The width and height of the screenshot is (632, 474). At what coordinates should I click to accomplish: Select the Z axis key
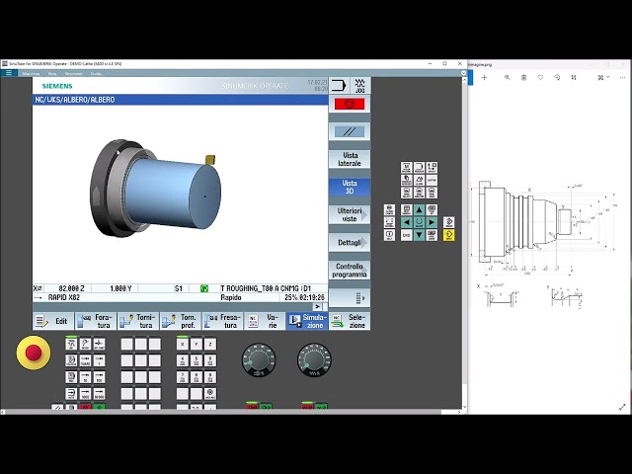[210, 345]
